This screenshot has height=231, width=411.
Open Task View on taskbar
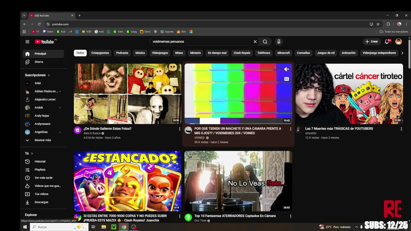tap(93, 227)
